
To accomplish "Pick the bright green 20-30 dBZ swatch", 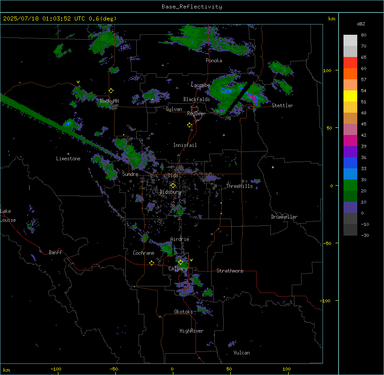I will click(x=350, y=185).
